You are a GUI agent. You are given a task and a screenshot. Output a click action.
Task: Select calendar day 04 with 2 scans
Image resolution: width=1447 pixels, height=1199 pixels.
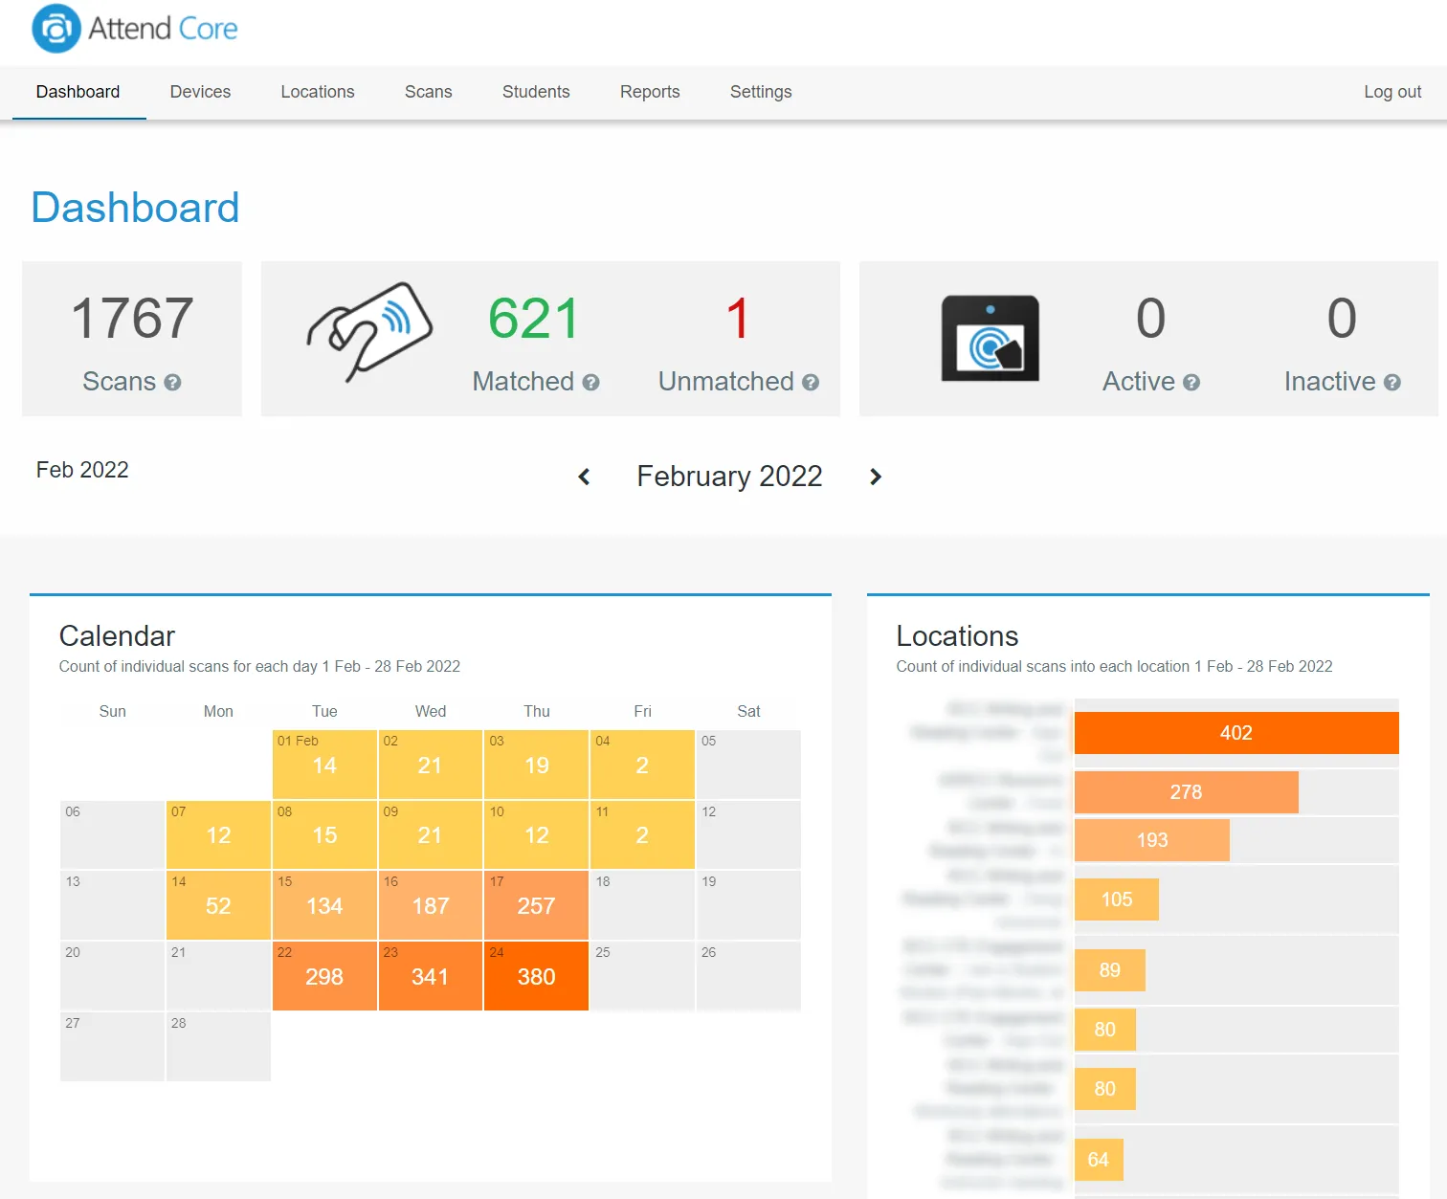point(642,765)
